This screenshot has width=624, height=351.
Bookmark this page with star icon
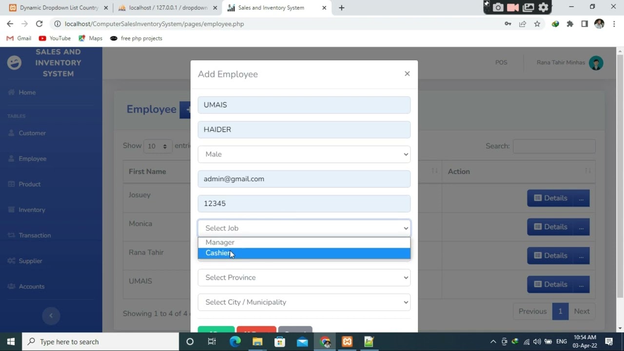537,24
